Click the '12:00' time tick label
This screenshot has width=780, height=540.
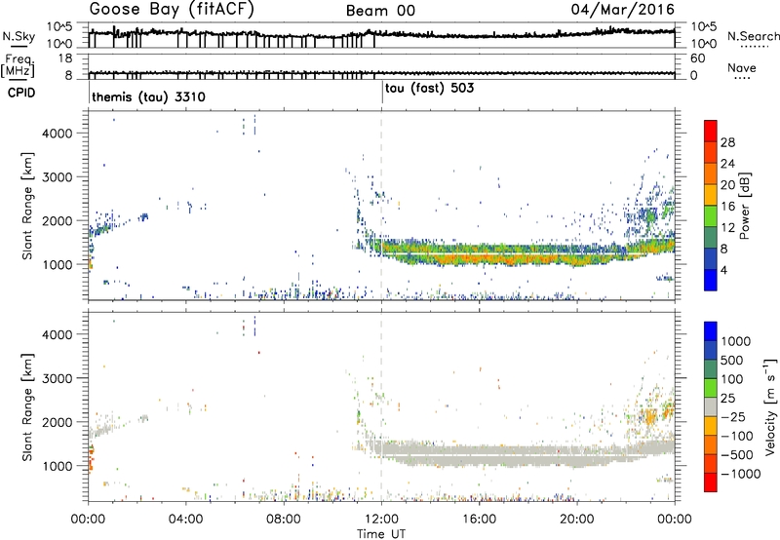(381, 520)
